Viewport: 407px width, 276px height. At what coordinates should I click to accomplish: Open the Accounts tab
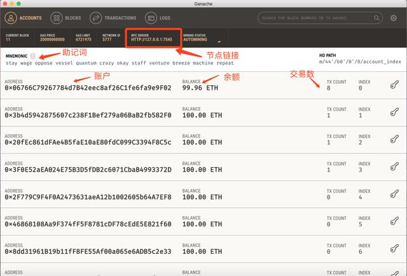click(23, 18)
